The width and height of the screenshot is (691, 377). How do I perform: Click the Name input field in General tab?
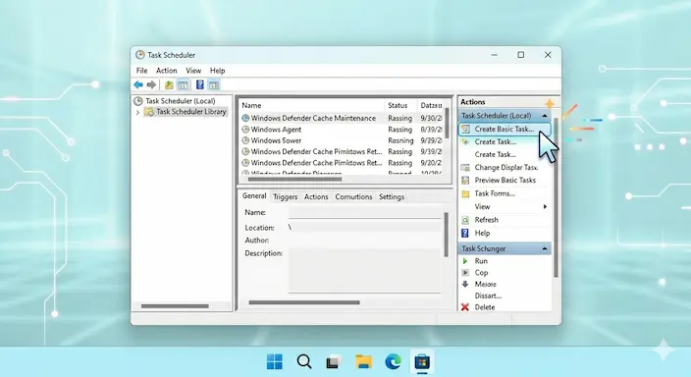click(x=365, y=212)
